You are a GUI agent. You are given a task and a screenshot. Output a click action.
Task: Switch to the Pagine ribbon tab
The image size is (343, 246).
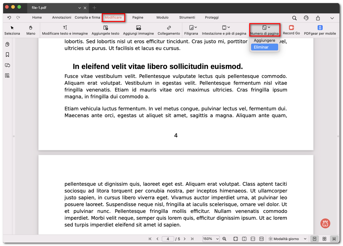pos(138,18)
